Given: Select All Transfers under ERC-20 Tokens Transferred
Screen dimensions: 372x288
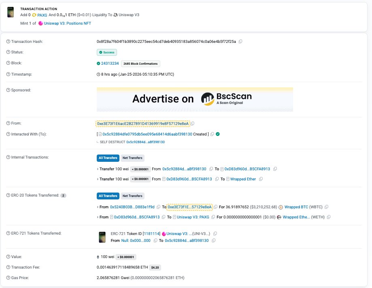Looking at the screenshot, I should pos(108,196).
